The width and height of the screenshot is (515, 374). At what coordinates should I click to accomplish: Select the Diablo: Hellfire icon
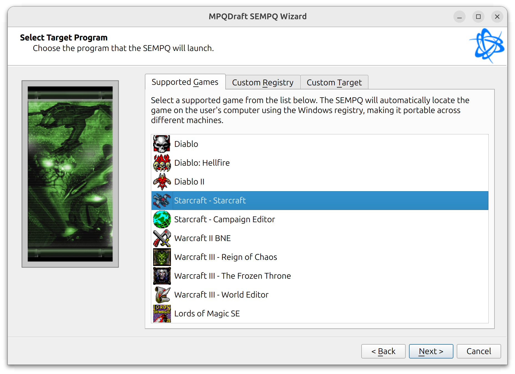pos(162,163)
